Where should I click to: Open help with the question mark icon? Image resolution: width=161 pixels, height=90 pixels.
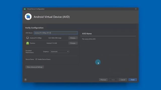(25, 79)
